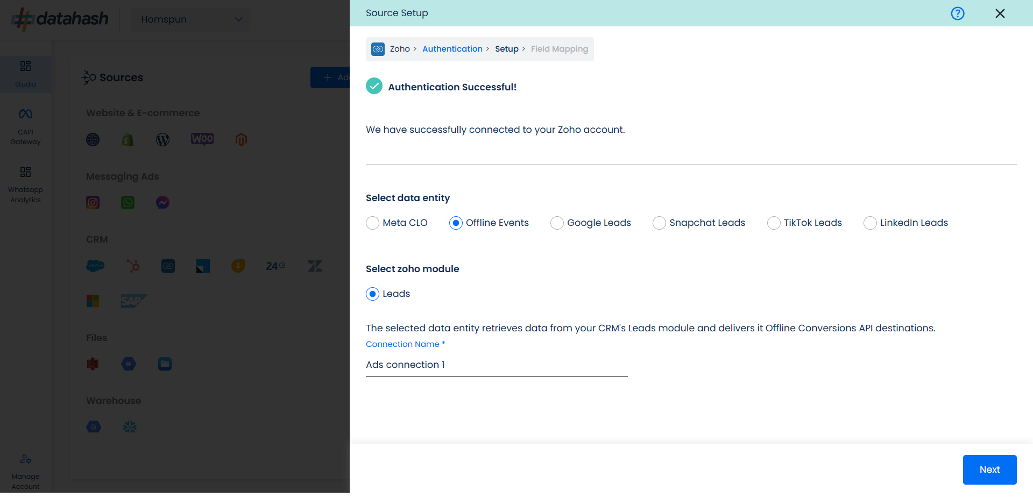Select the Salesforce CRM source

(95, 266)
